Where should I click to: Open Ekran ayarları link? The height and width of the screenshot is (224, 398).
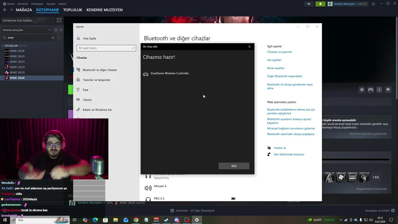click(275, 68)
